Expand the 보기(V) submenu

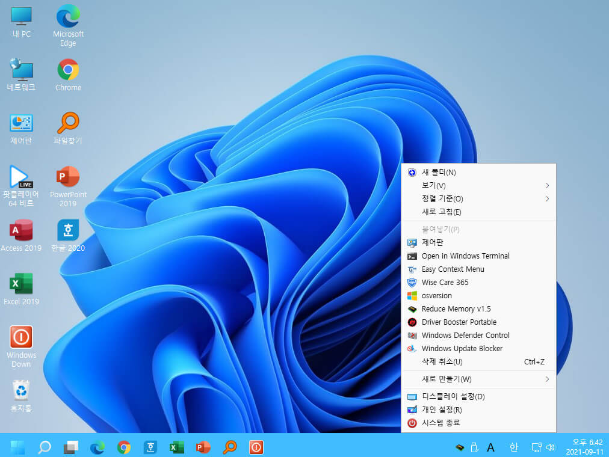pos(478,185)
